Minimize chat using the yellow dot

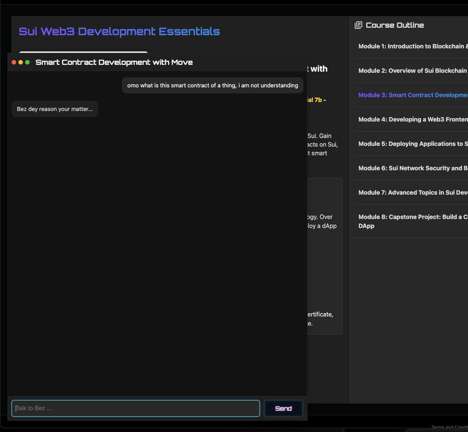[x=21, y=62]
